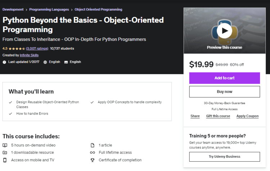Play the course preview video
The image size is (270, 171).
(224, 31)
